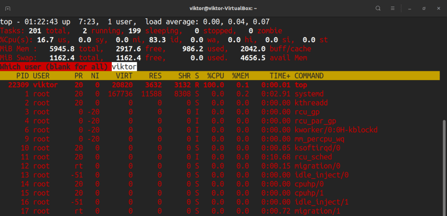This screenshot has height=216, width=447.
Task: Open a new terminal tab icon
Action: tap(8, 8)
